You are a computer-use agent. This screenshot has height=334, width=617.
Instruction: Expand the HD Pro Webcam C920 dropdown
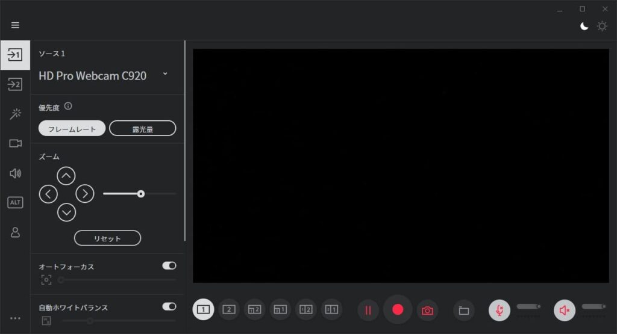165,74
